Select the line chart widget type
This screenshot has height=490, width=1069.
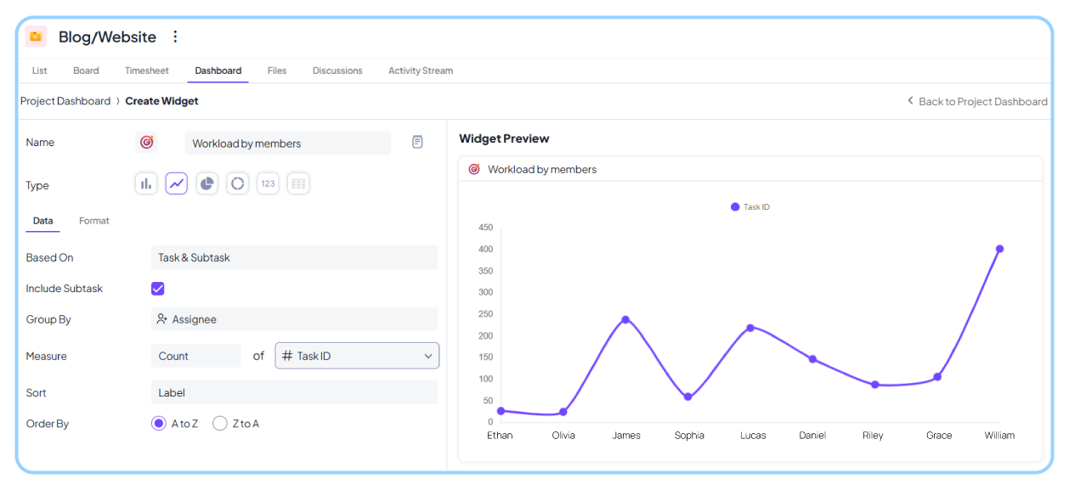tap(177, 183)
